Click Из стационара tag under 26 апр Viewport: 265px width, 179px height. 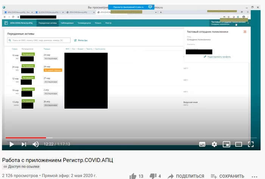[51, 105]
